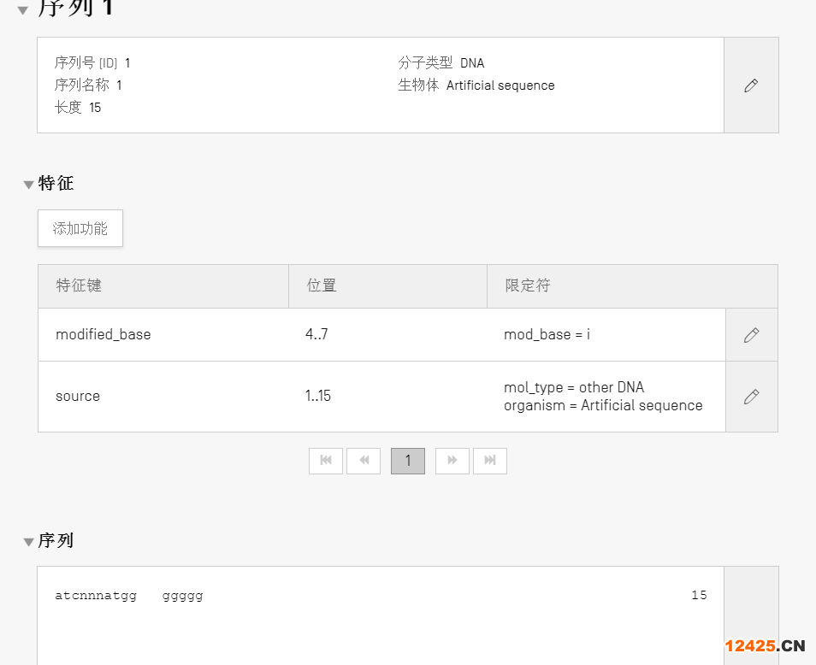Jump to the last page of features

(490, 461)
